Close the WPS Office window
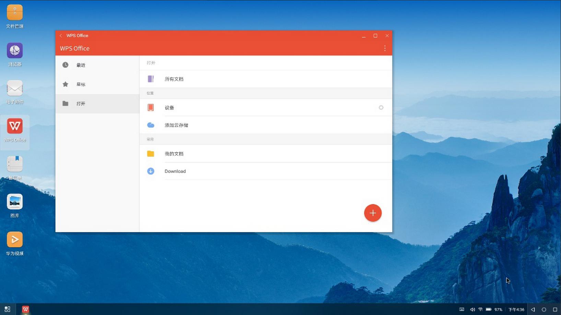This screenshot has height=315, width=561. pyautogui.click(x=387, y=36)
